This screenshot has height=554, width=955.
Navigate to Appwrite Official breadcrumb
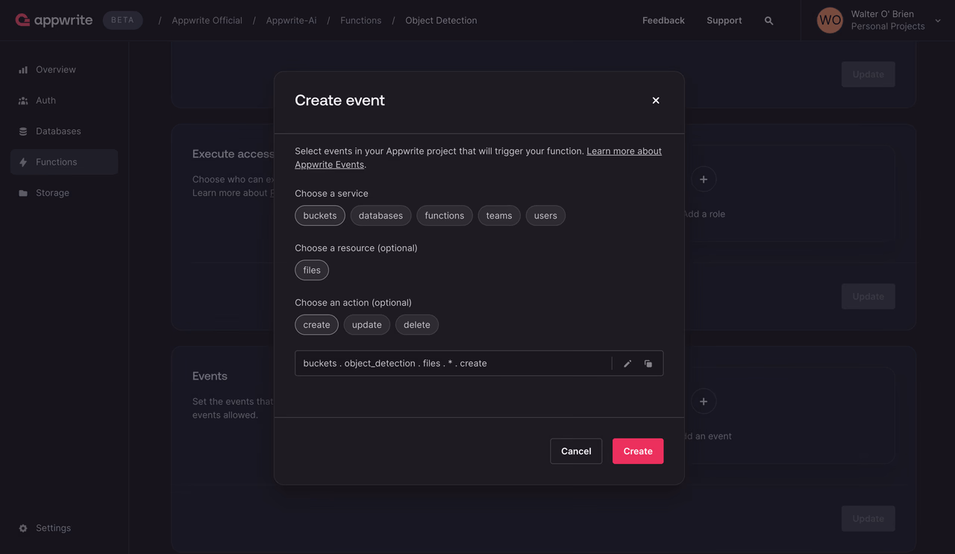pyautogui.click(x=207, y=21)
